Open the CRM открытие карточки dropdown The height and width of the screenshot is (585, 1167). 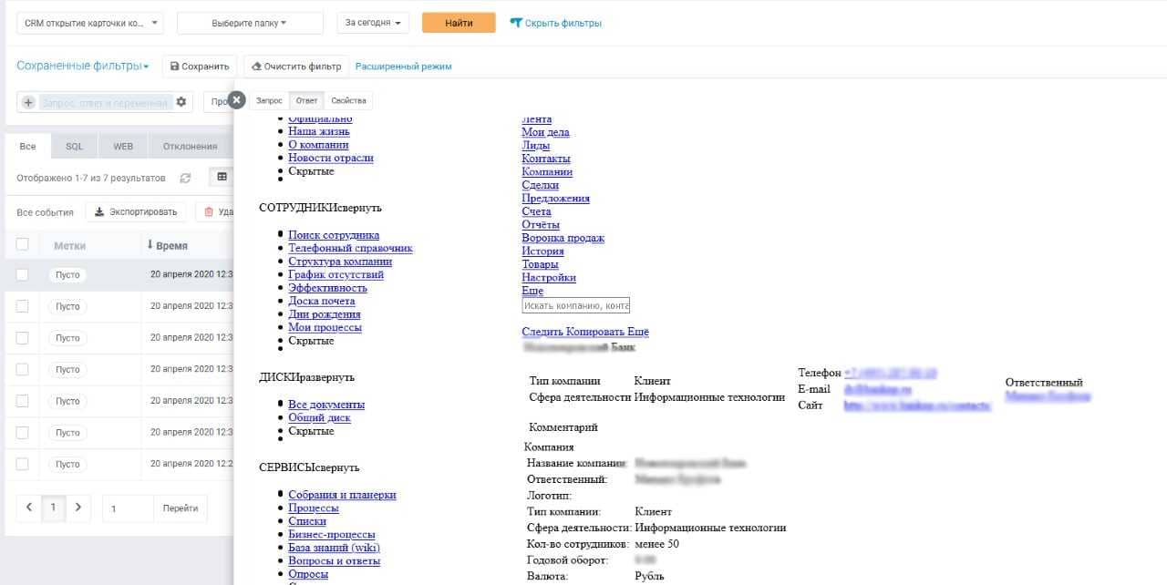[x=90, y=23]
